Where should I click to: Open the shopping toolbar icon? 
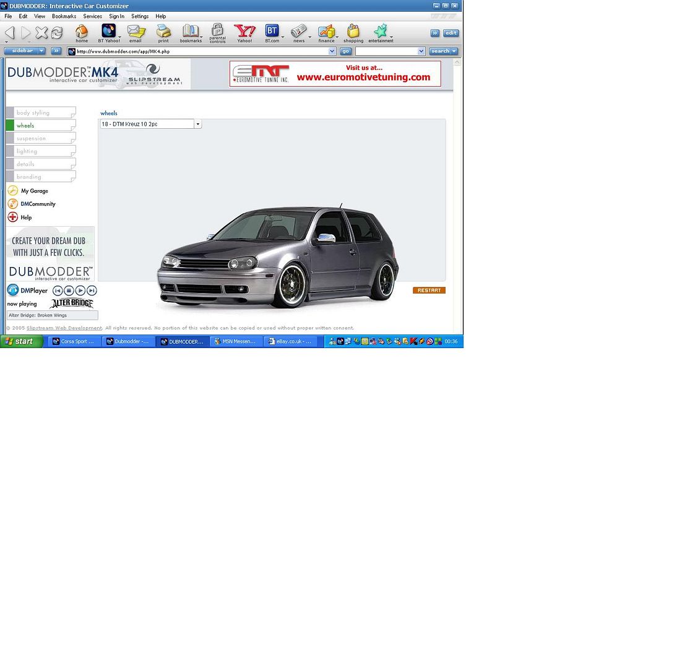click(353, 32)
